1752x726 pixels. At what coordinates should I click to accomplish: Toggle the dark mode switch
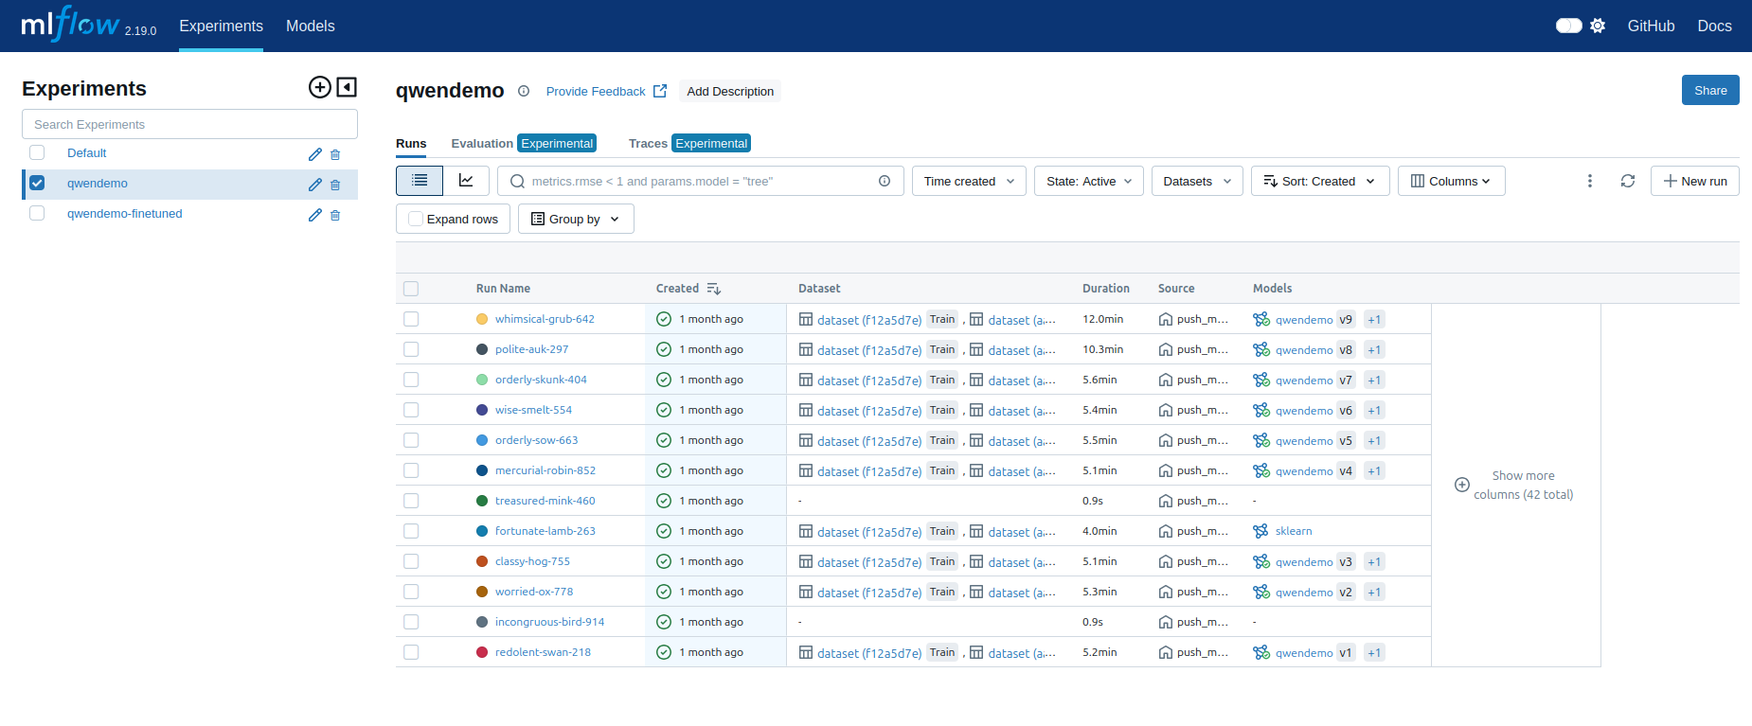[1568, 26]
